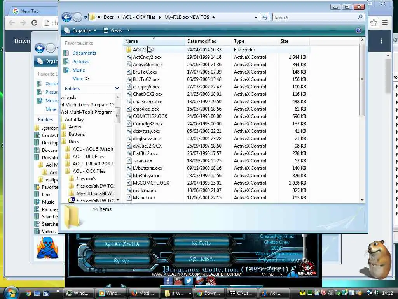
Task: Select the FlatBtn2.ocx file
Action: click(x=145, y=153)
